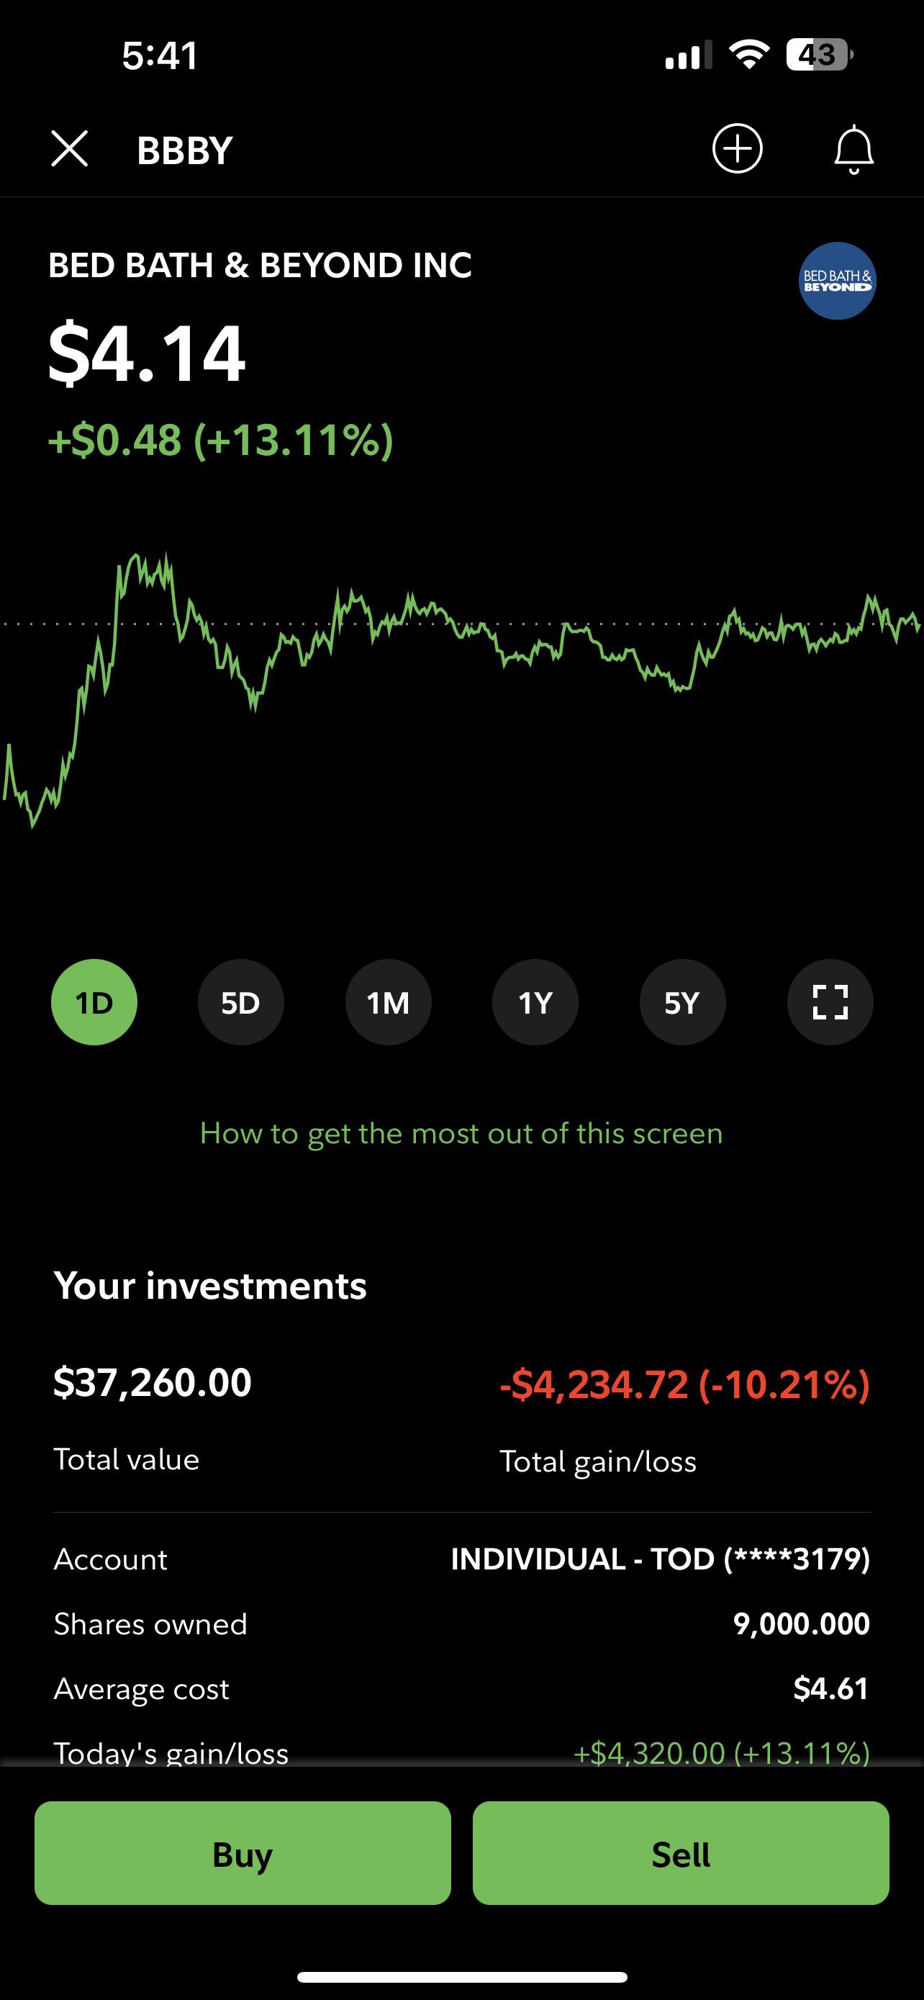Image resolution: width=924 pixels, height=2000 pixels.
Task: Switch chart to 1M range
Action: coord(388,1002)
